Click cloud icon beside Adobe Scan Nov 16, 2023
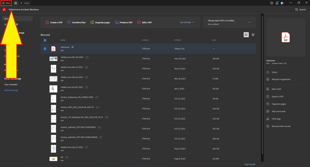Screen dimensions: 310x167 pyautogui.click(x=86, y=77)
